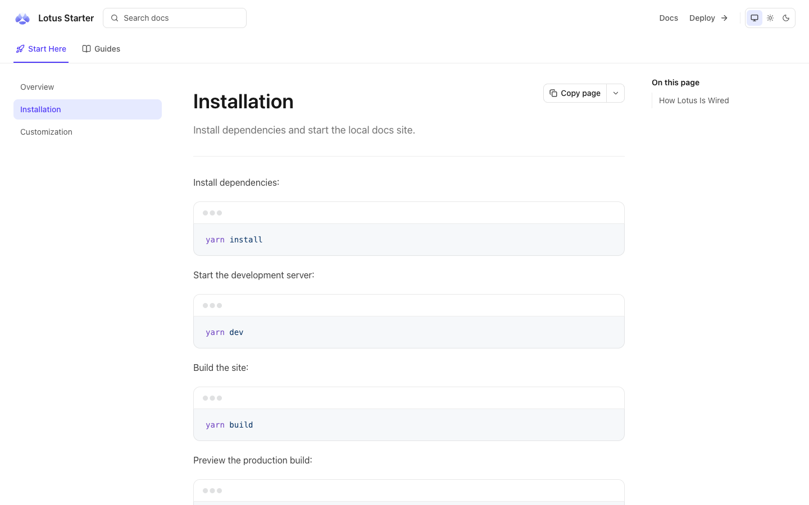Switch to system theme mode
The image size is (809, 505).
755,18
